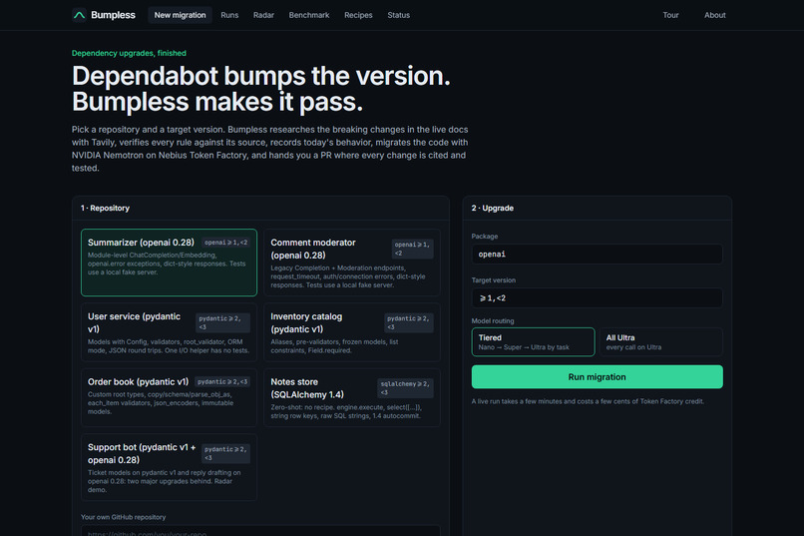The width and height of the screenshot is (804, 536).
Task: Pick the Notes store (SQLAlchemy 1.4) card
Action: coord(352,397)
